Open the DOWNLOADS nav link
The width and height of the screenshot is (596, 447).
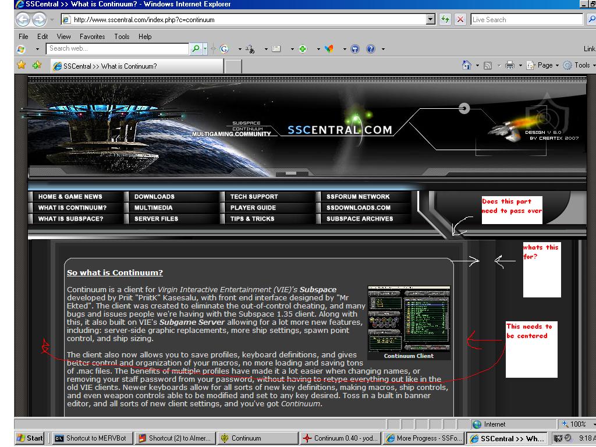pos(154,197)
